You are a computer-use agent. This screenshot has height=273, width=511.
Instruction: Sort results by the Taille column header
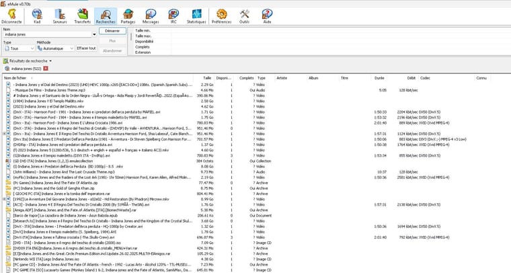tap(207, 78)
